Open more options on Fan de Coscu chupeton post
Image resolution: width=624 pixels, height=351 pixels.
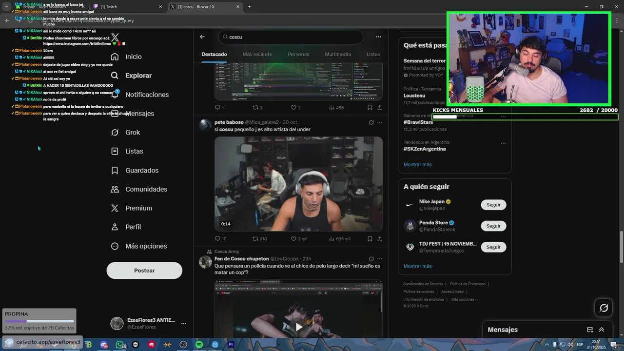click(x=380, y=259)
